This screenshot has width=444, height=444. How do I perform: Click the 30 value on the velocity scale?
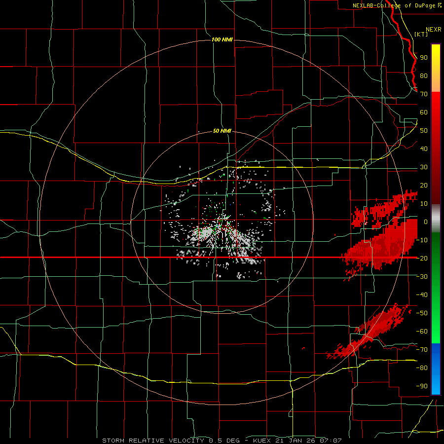point(424,167)
